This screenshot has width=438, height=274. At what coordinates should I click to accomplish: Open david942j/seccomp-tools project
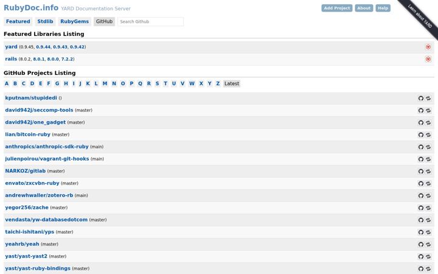[39, 110]
